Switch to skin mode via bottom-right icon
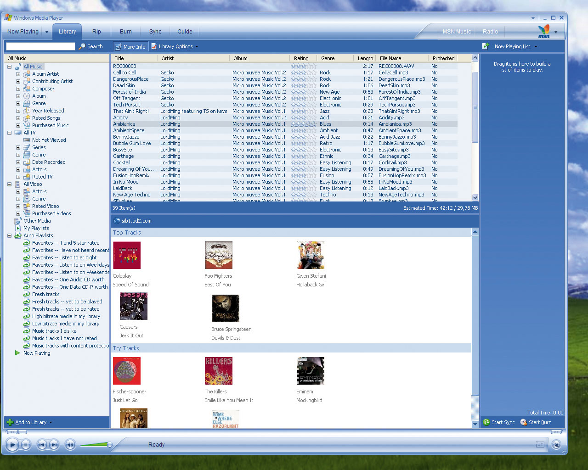Image resolution: width=588 pixels, height=470 pixels. coord(556,444)
